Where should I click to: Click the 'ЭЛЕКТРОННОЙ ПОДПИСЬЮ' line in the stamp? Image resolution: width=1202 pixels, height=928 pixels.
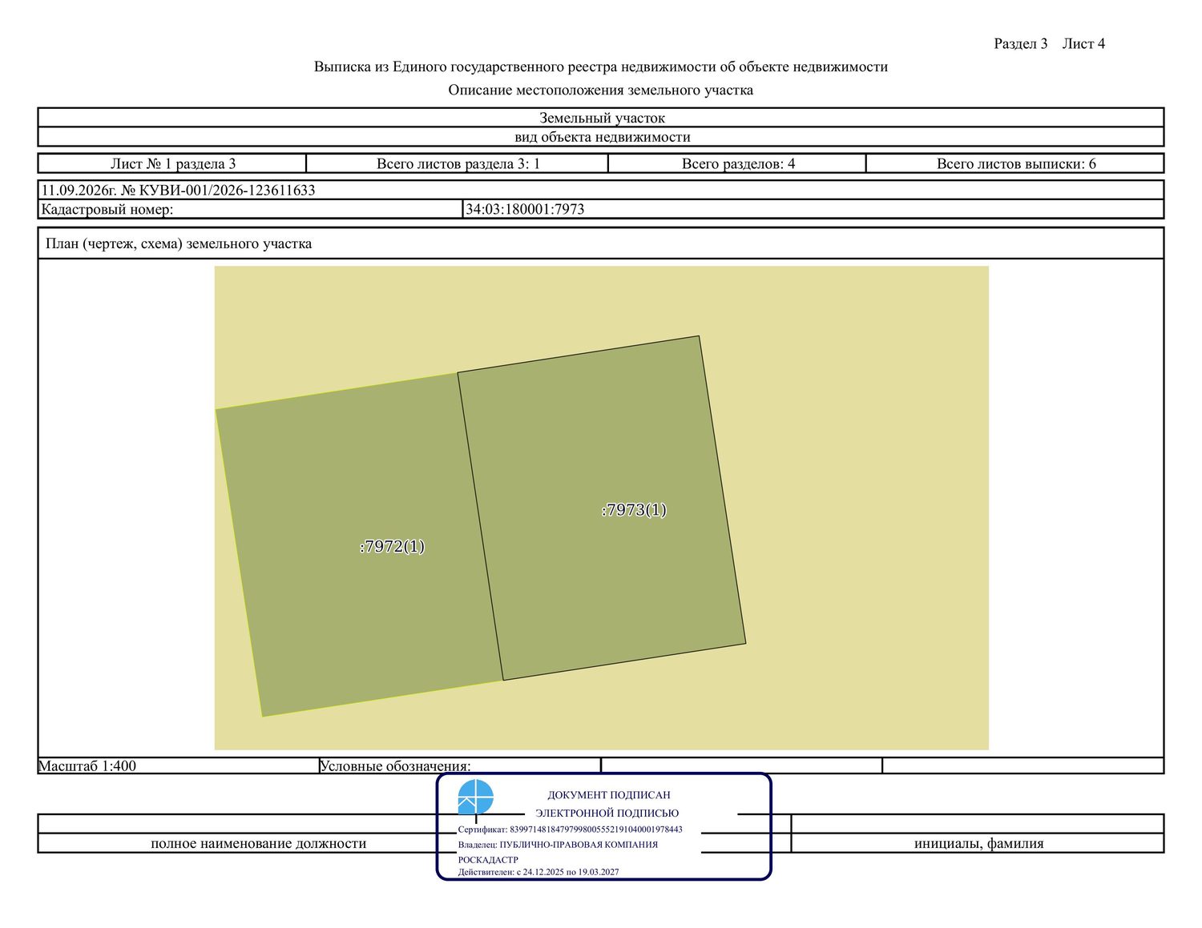point(607,813)
